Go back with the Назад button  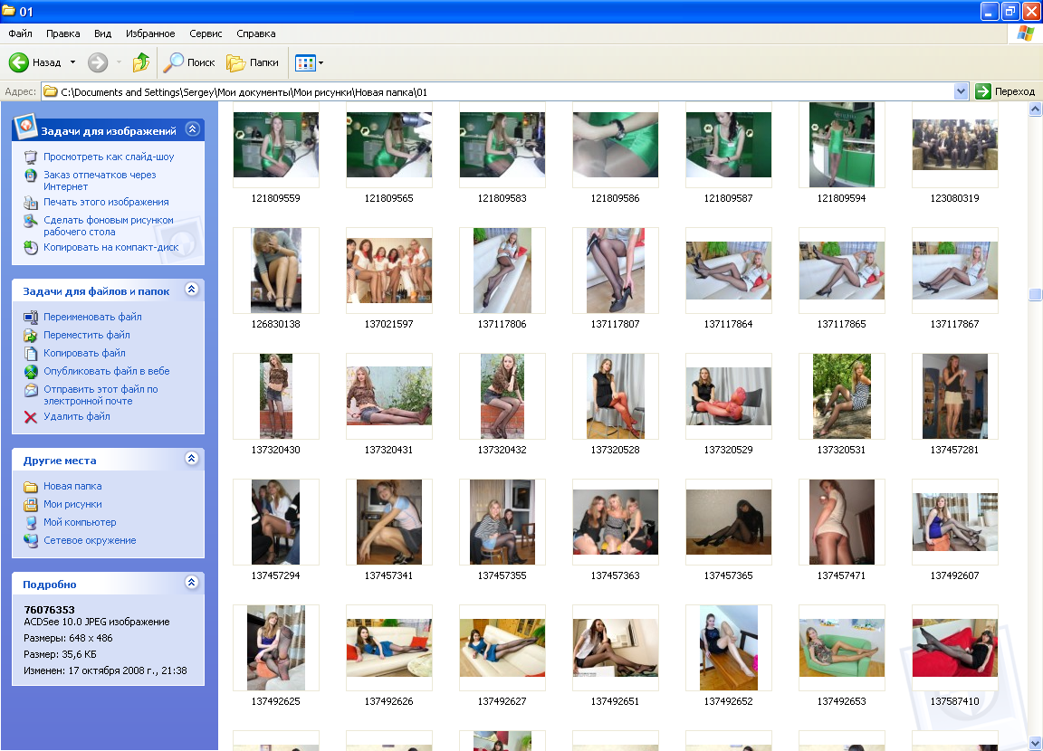pyautogui.click(x=35, y=62)
